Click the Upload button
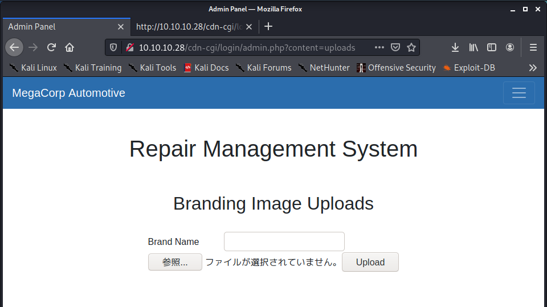The image size is (547, 307). (370, 263)
